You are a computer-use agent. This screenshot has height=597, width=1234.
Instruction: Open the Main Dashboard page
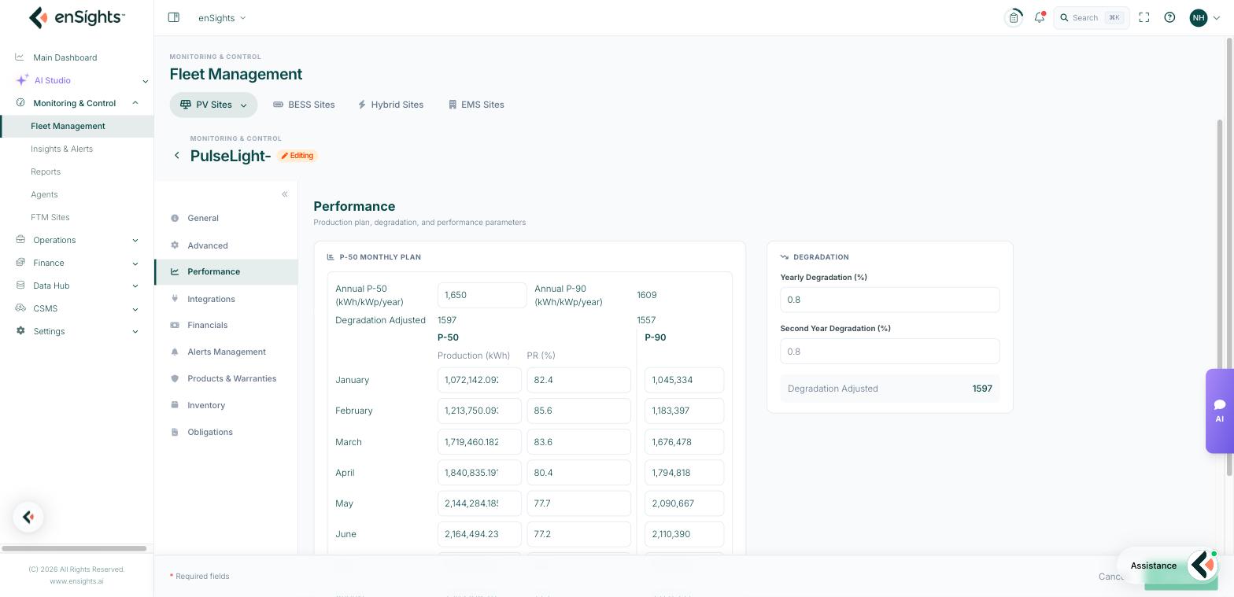(65, 57)
